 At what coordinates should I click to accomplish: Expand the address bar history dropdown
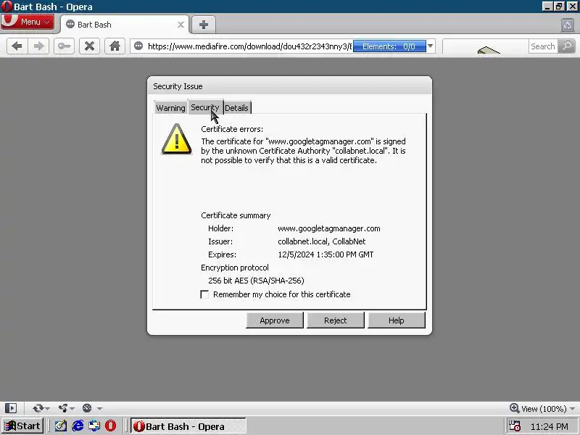(430, 46)
